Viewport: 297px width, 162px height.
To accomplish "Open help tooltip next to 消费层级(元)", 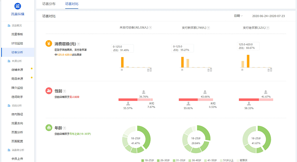I will click(78, 44).
